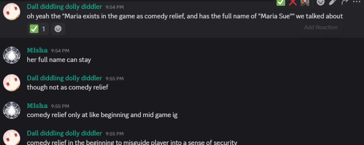Click Misha's username above 'her full name can stay'

[x=37, y=51]
